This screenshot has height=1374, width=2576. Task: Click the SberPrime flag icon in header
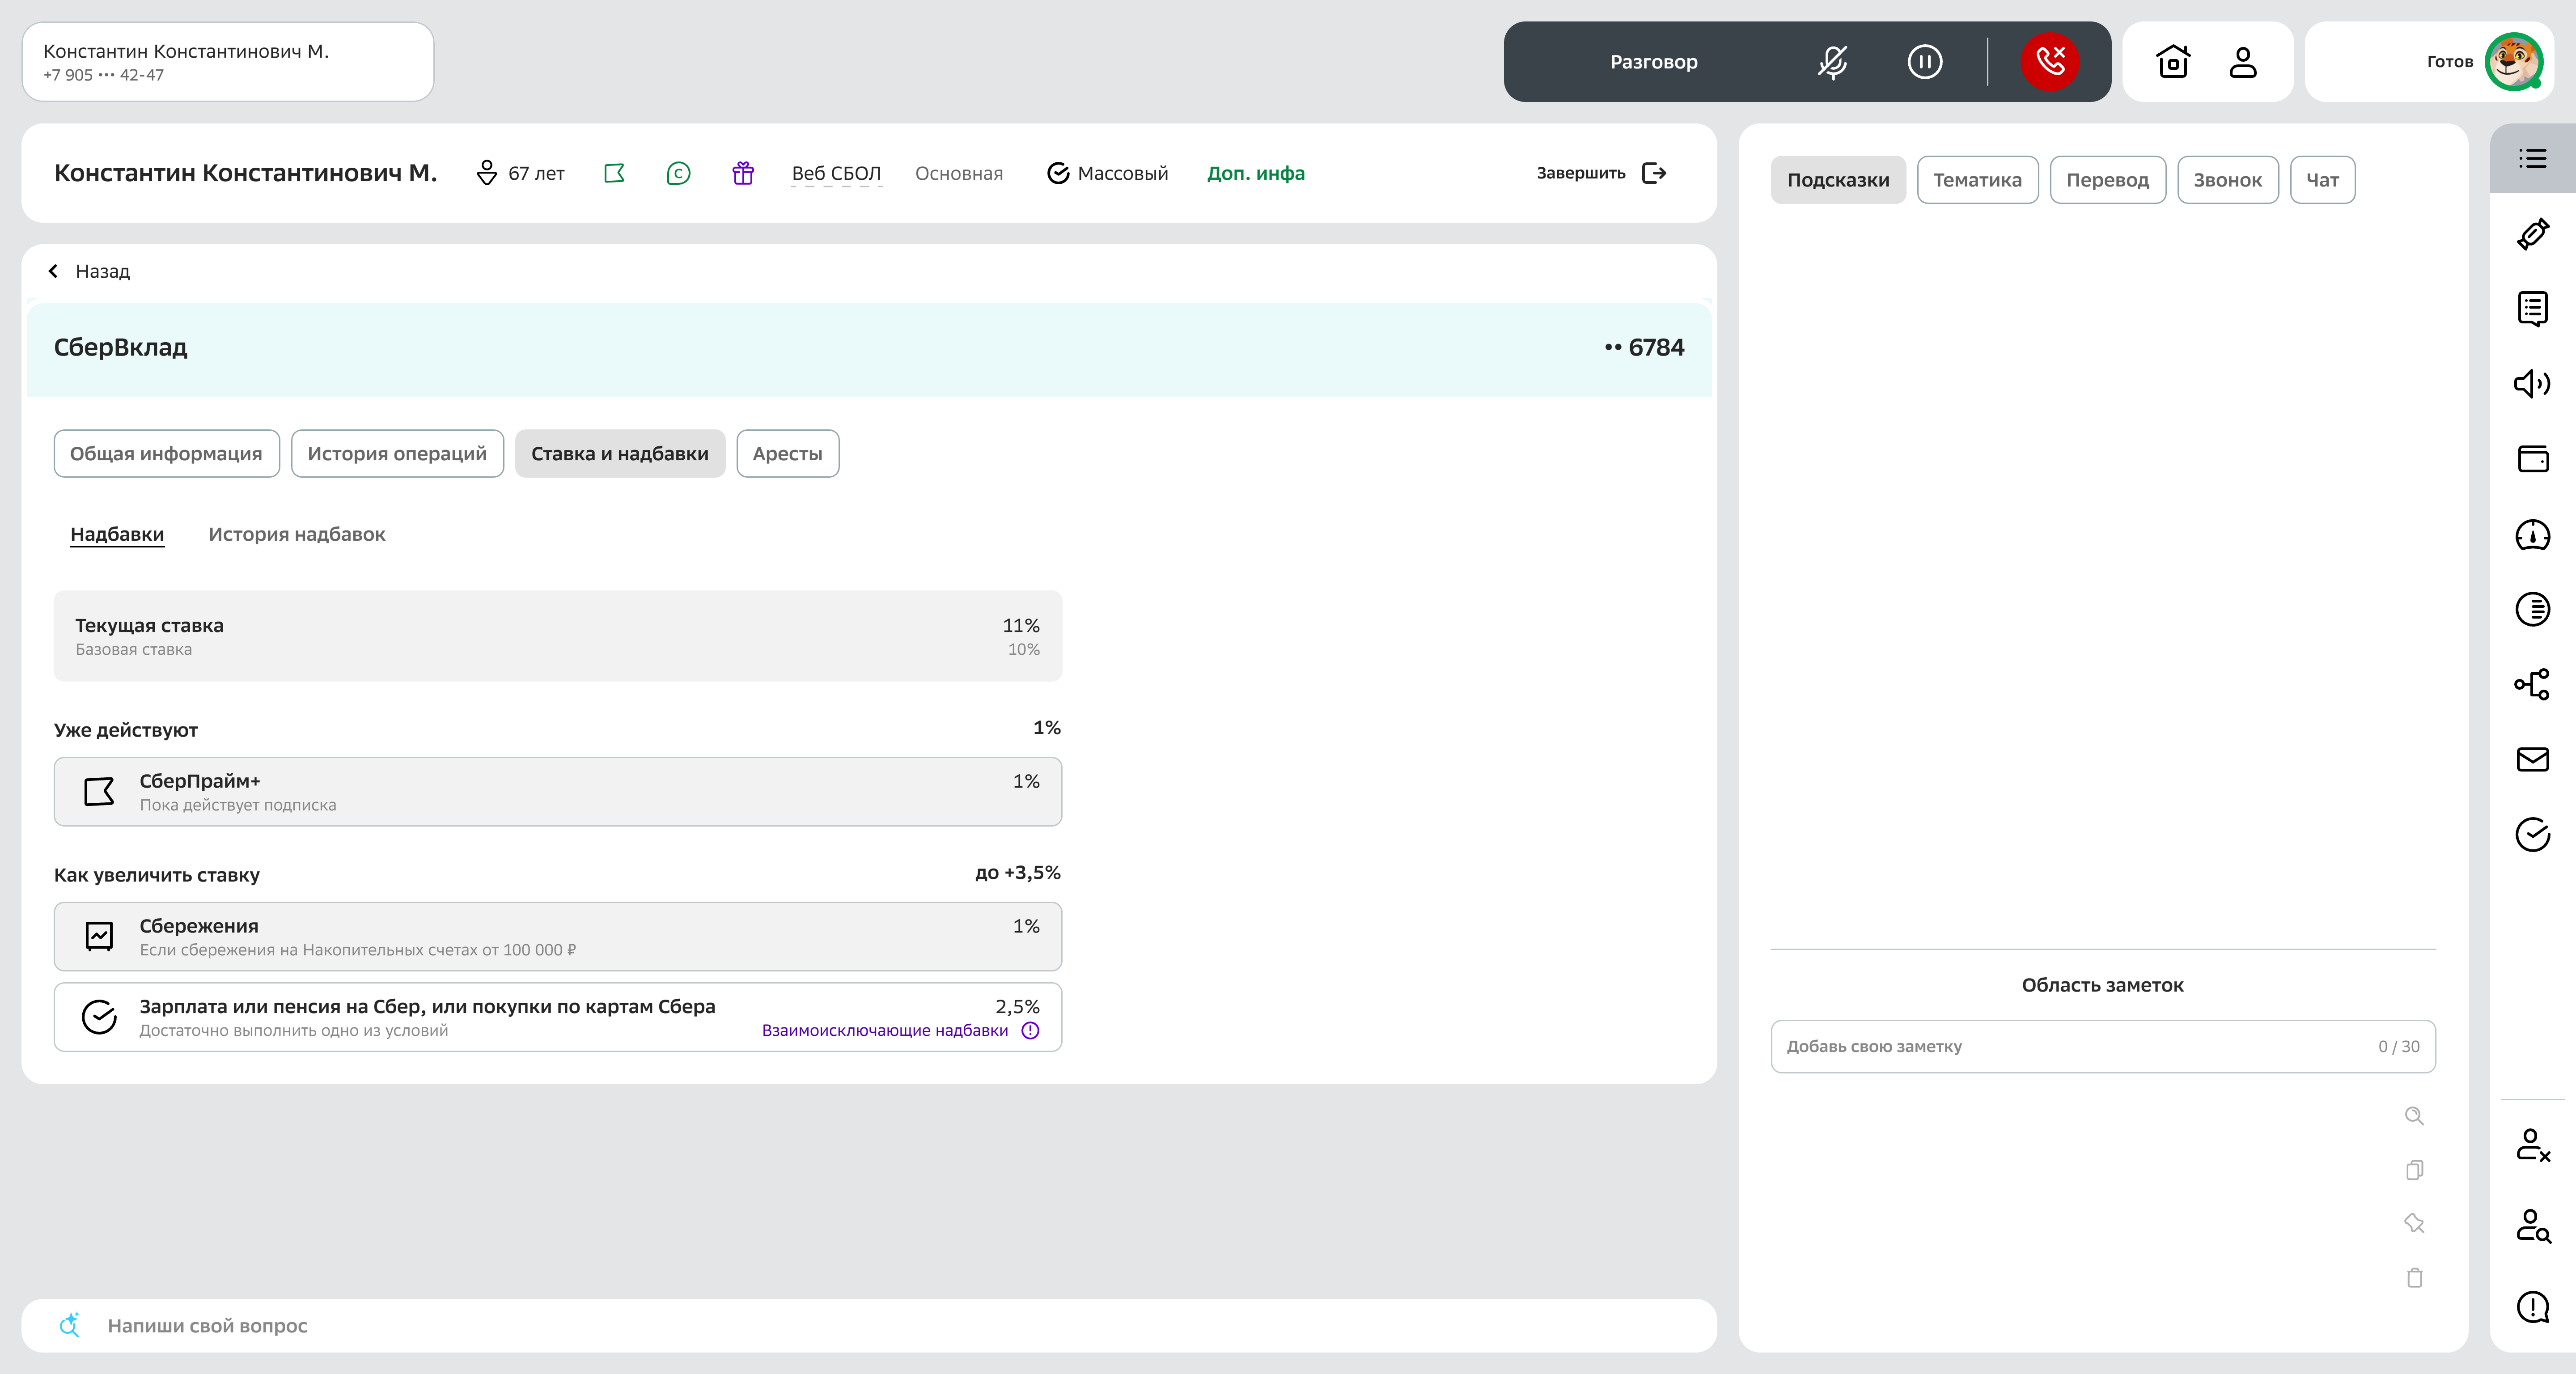pos(614,173)
